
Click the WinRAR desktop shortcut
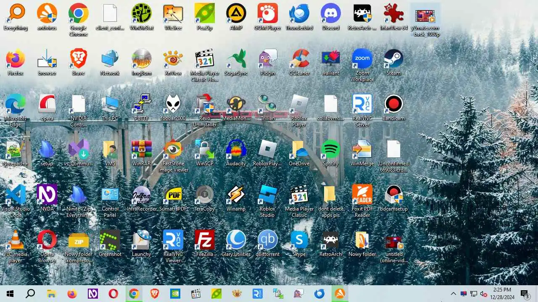142,153
